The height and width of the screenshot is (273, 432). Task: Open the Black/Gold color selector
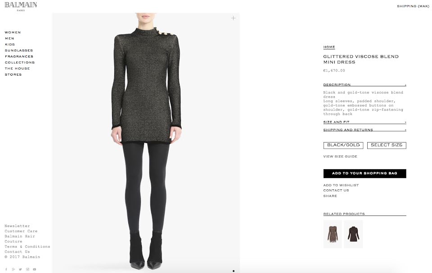[x=343, y=145]
